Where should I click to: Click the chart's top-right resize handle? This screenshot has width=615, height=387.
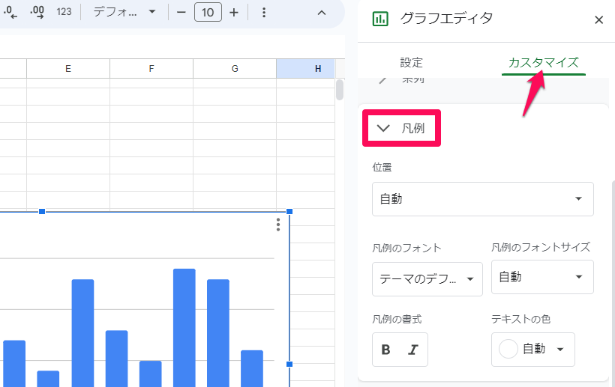[289, 212]
